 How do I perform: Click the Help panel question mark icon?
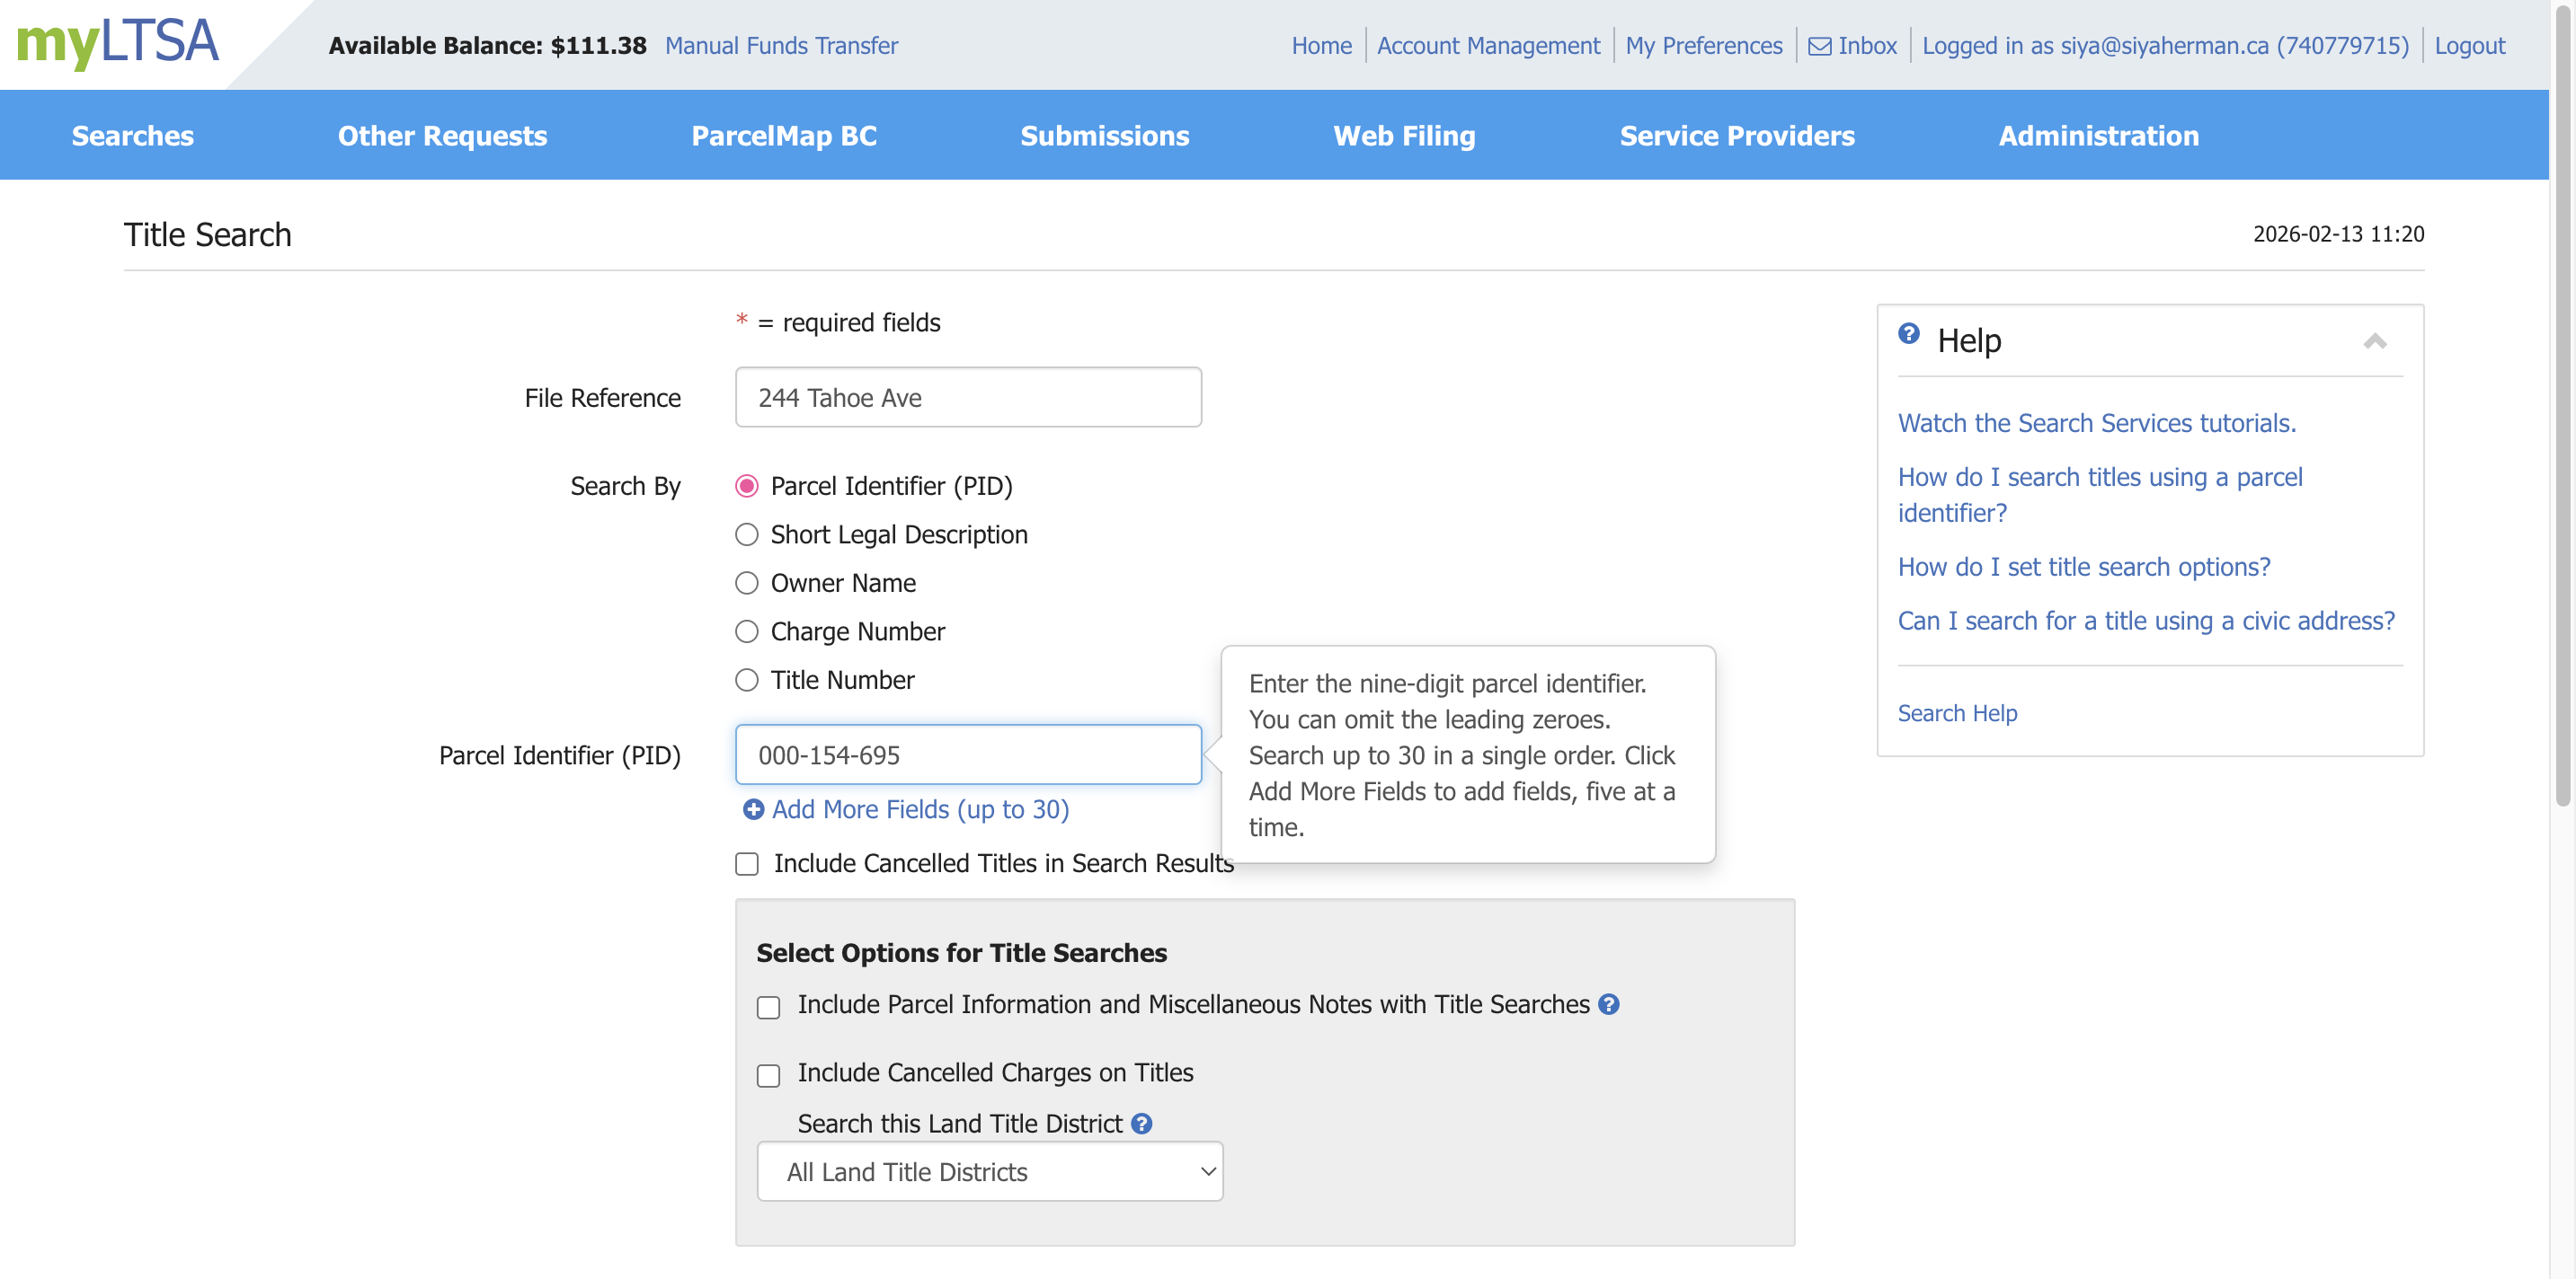click(1908, 335)
